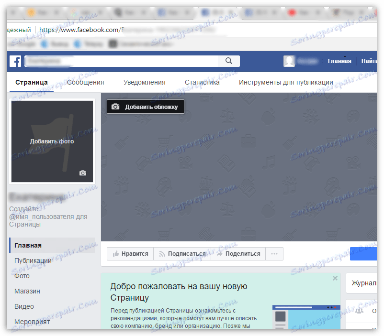
Task: Click Создайте @имя_пользователя для Страницы link
Action: [48, 217]
